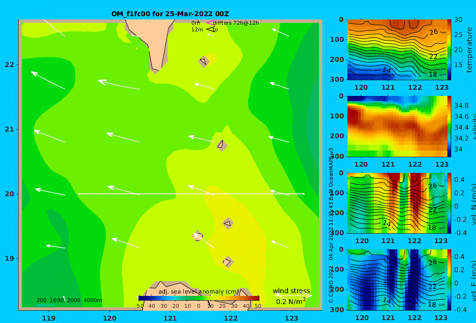The image size is (476, 323).
Task: Click the 'vel. N (m/s)' axis label
Action: (474, 204)
